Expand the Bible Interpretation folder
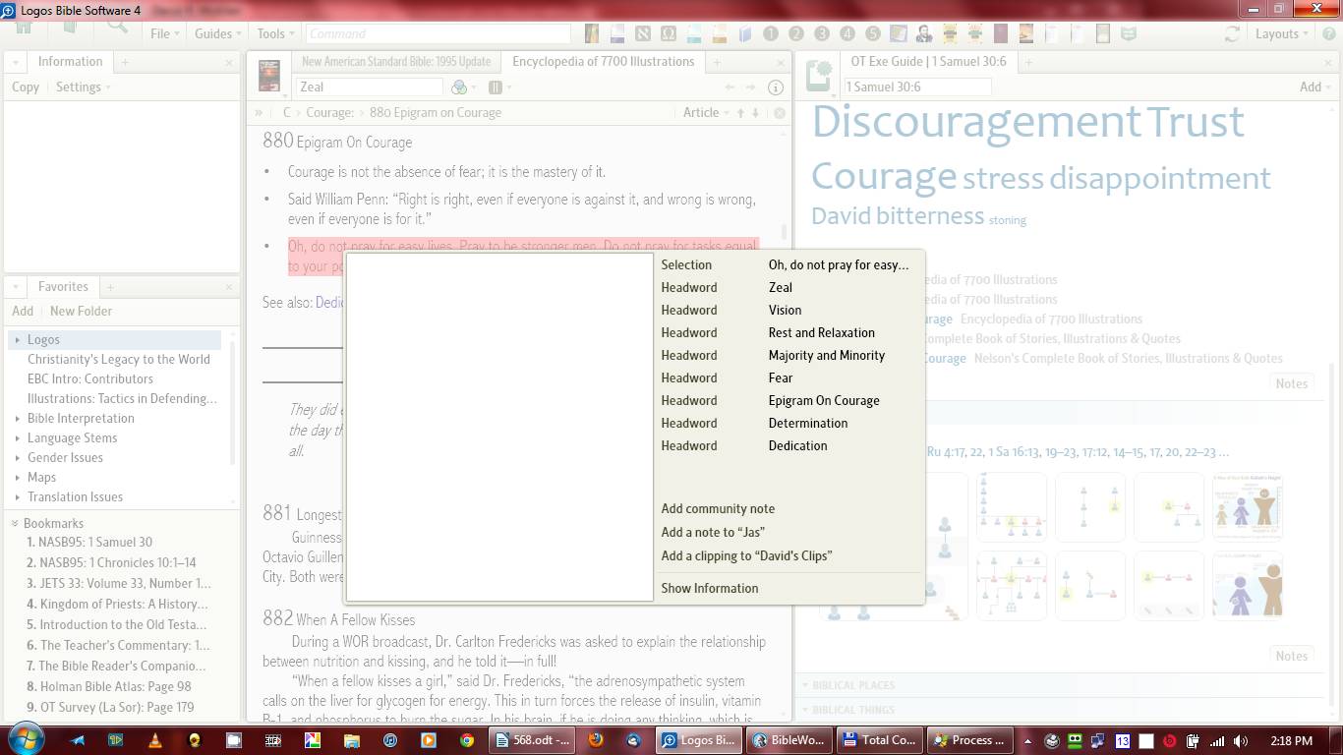 18,418
